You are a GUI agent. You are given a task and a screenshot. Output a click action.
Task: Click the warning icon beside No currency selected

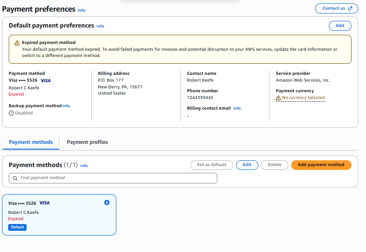click(x=278, y=98)
